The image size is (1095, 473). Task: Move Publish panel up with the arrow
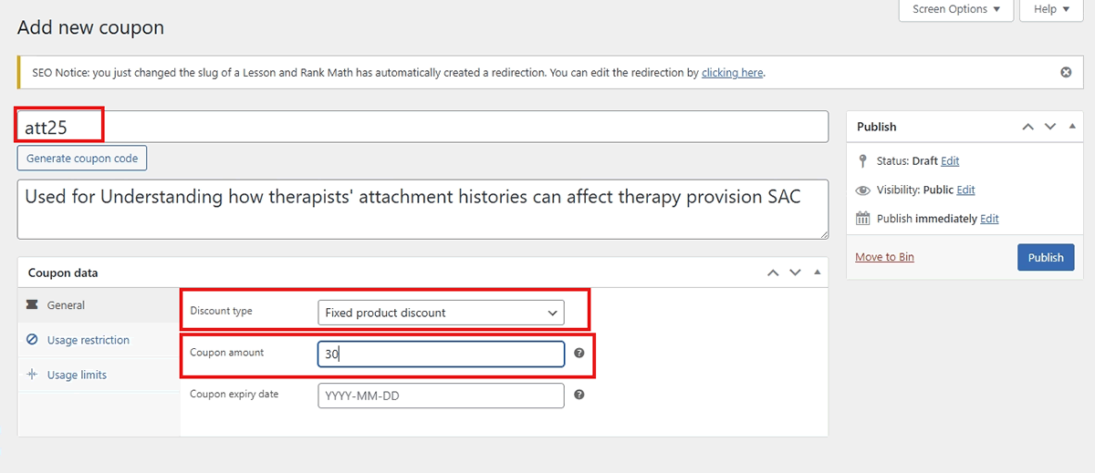point(1027,127)
